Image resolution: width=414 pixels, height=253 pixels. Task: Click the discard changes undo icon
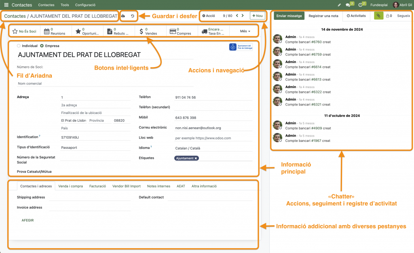coord(132,16)
